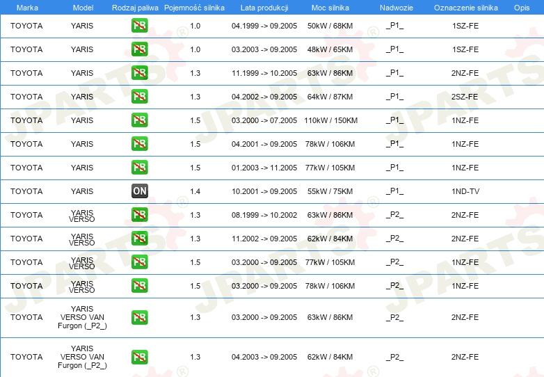Image resolution: width=544 pixels, height=377 pixels.
Task: Click the ON diesel icon in the 1ND-TV row
Action: point(139,191)
